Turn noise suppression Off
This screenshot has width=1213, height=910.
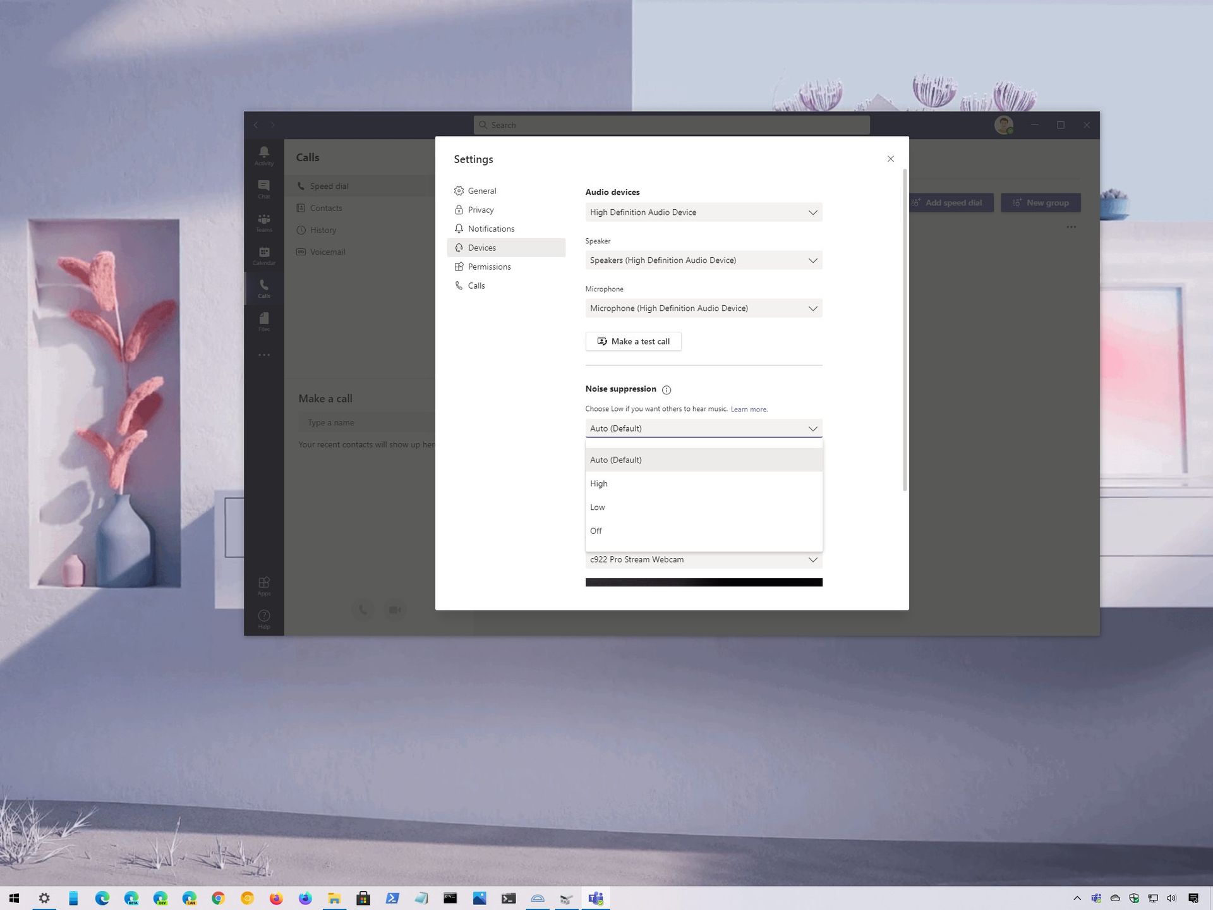[x=595, y=530]
